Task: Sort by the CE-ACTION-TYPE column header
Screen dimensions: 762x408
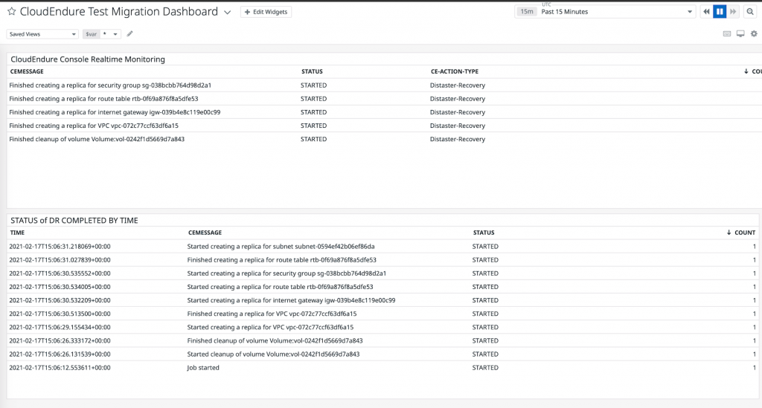Action: [455, 71]
